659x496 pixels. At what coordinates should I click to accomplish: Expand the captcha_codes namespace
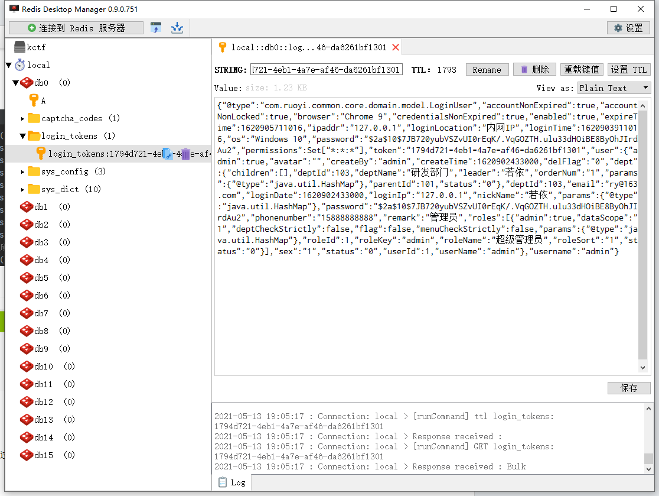pyautogui.click(x=22, y=119)
